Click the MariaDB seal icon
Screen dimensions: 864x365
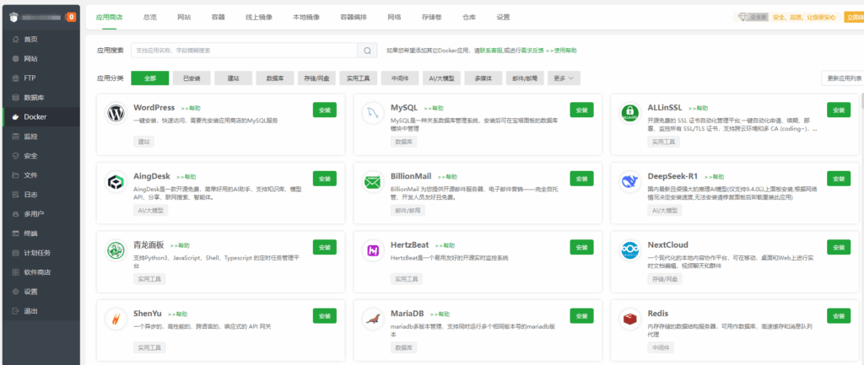373,319
